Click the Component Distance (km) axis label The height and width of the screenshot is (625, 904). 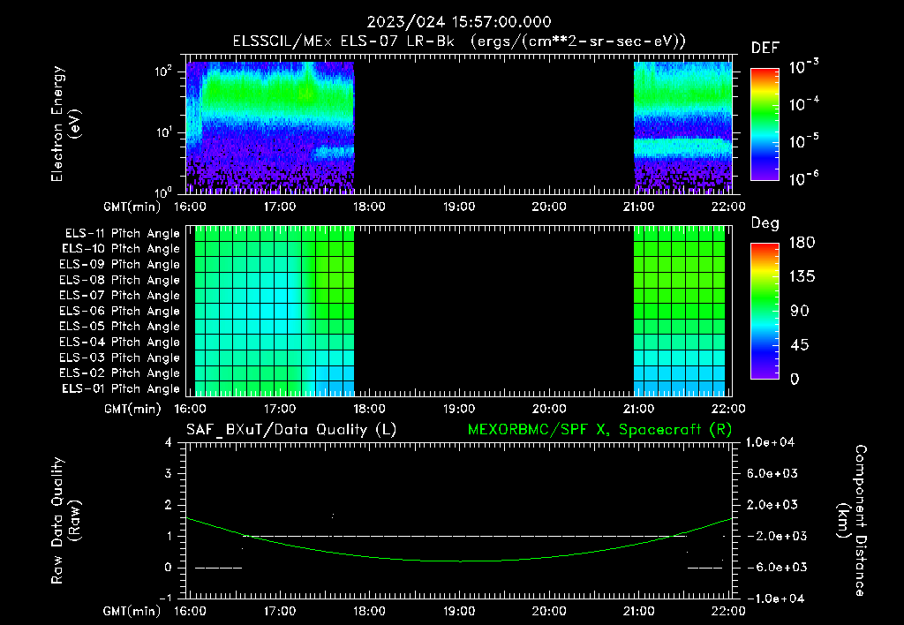(x=852, y=521)
